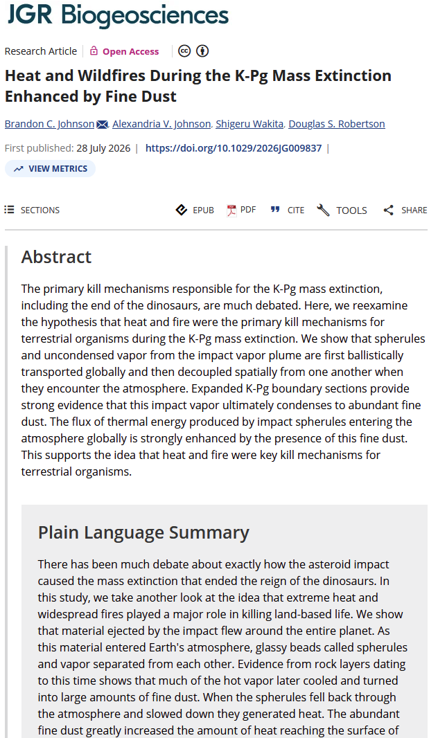Viewport: 438px width, 738px height.
Task: Click the Abstract heading
Action: (x=57, y=257)
